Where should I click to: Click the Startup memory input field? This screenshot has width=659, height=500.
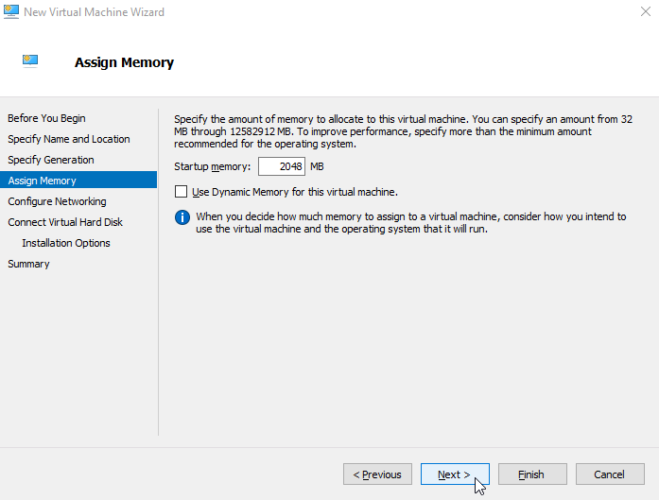282,166
